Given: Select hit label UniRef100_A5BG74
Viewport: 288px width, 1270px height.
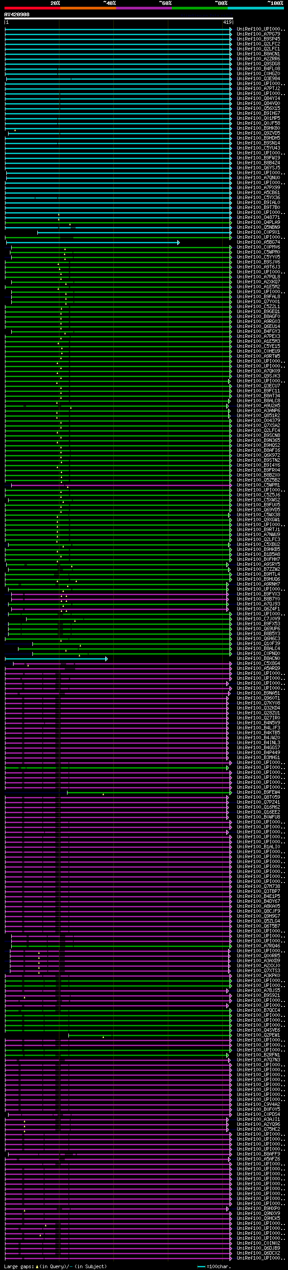Looking at the screenshot, I should pos(258,242).
